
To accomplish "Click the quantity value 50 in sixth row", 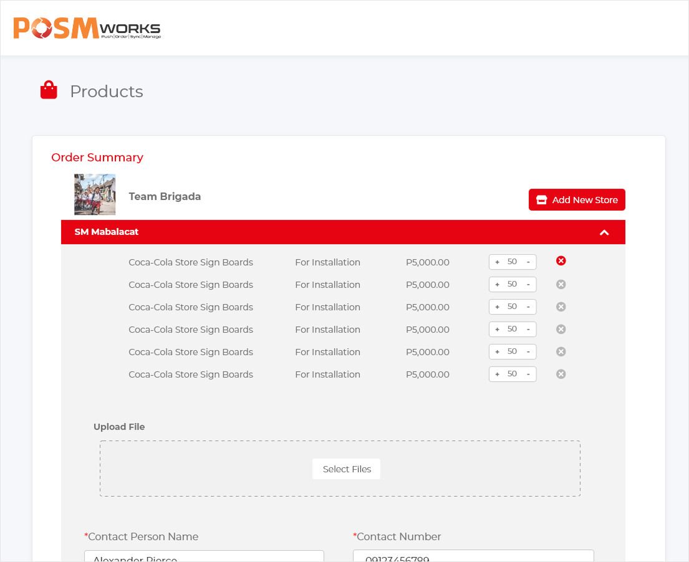I will coord(512,374).
